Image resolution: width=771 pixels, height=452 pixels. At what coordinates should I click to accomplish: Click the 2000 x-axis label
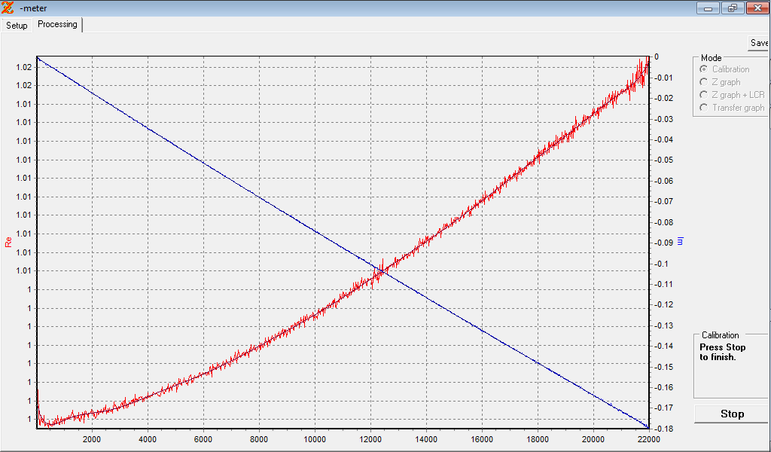click(x=92, y=439)
